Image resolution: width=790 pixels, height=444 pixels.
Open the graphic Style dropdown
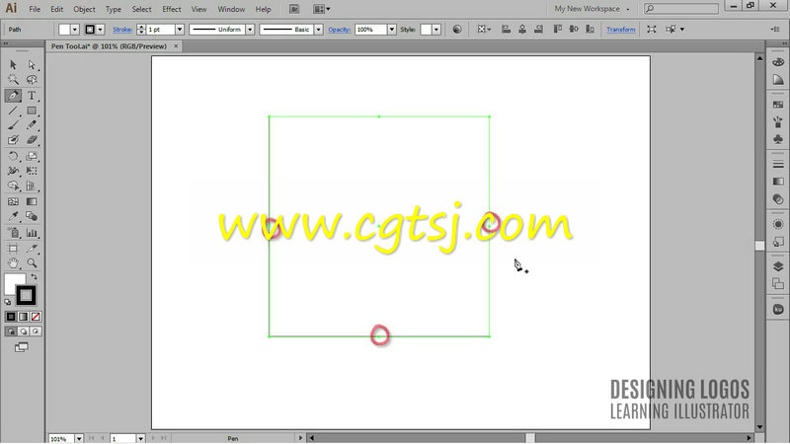pos(436,30)
